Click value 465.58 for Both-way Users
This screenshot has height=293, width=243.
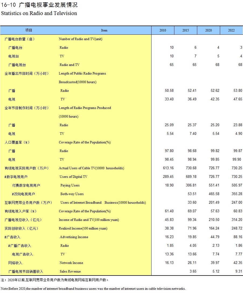tap(214, 194)
